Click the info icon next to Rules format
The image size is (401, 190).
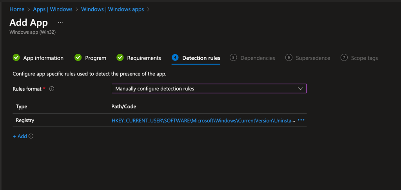tap(51, 89)
